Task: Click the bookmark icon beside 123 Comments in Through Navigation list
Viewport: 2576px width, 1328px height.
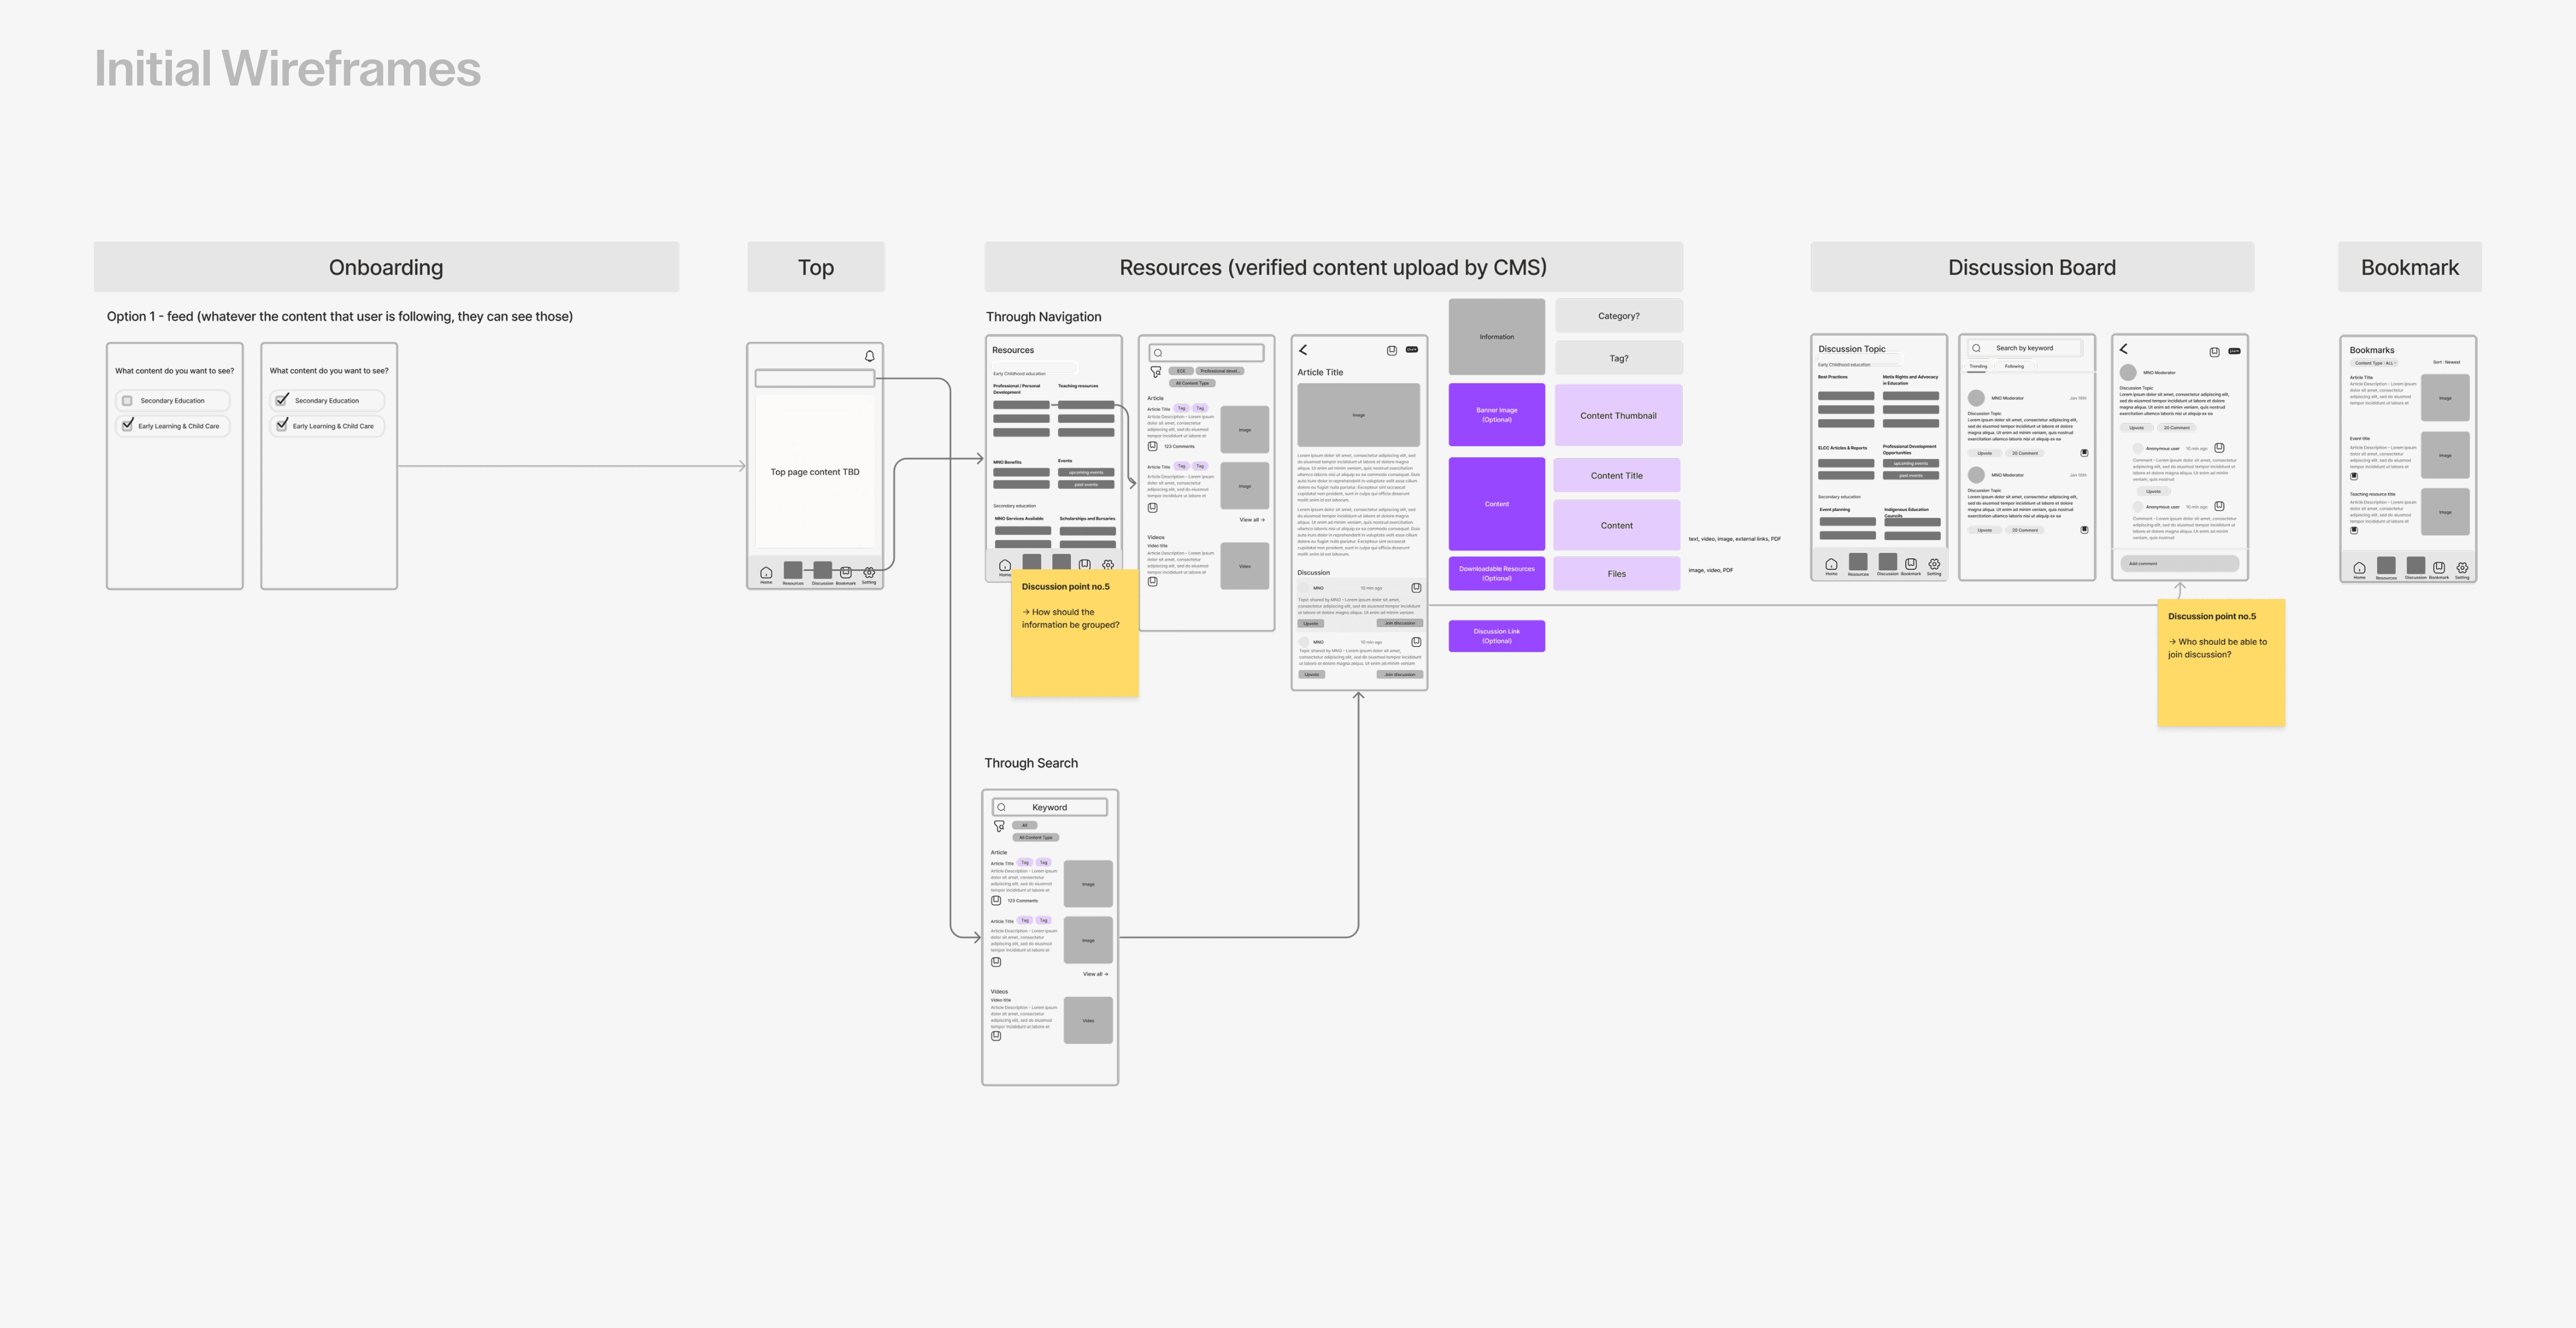Action: 1153,446
